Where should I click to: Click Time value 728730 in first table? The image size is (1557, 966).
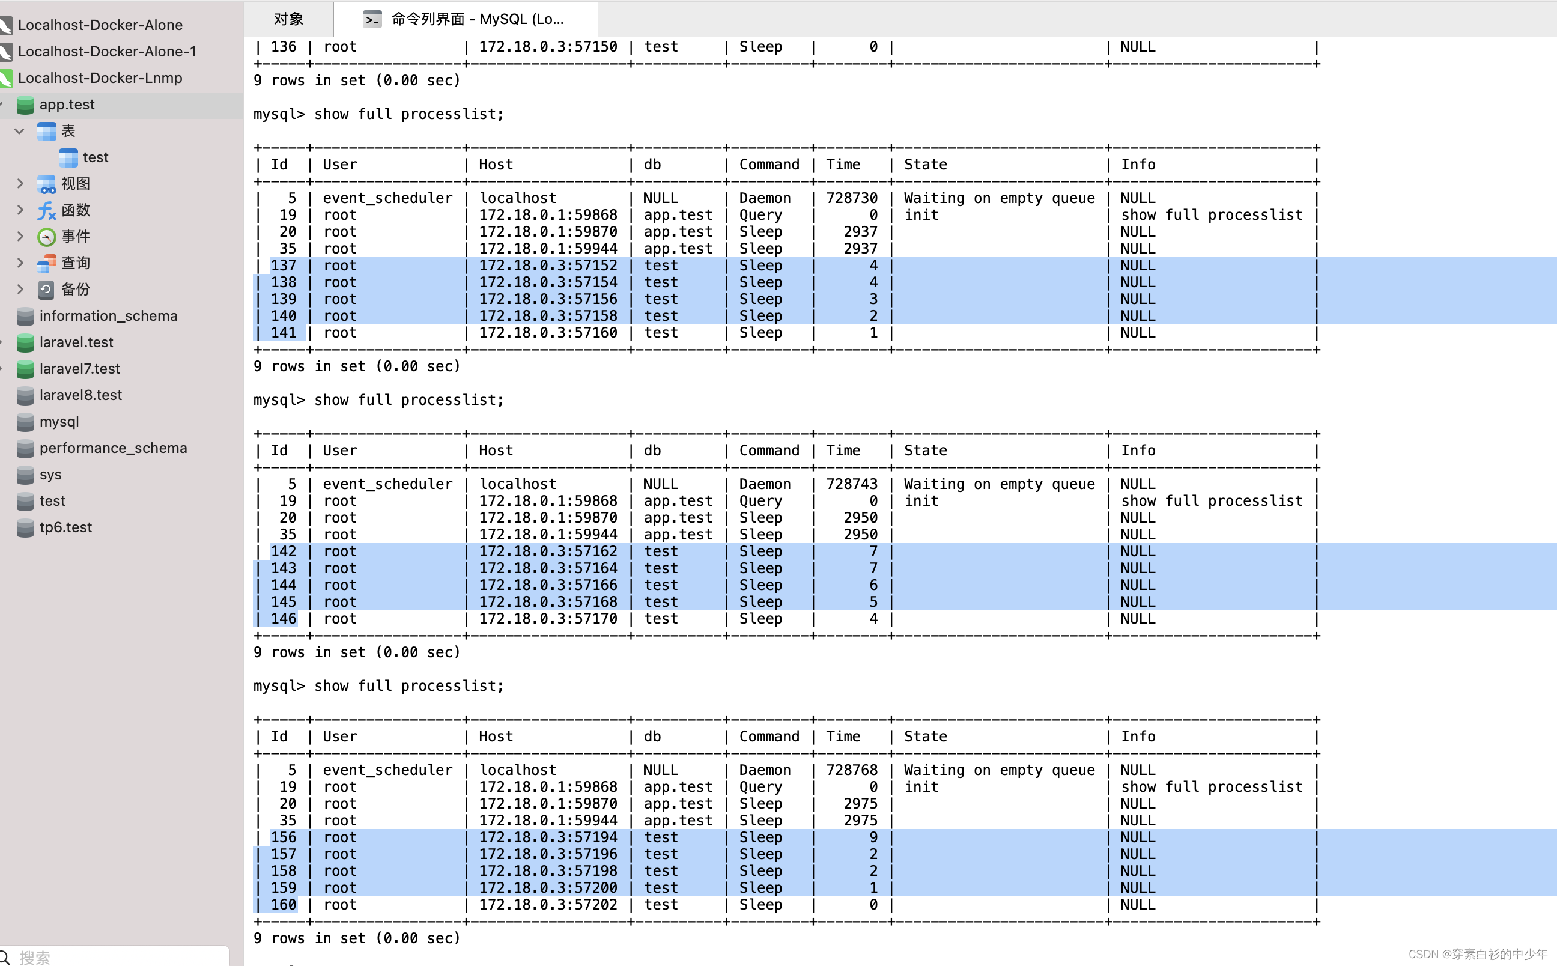pos(852,198)
